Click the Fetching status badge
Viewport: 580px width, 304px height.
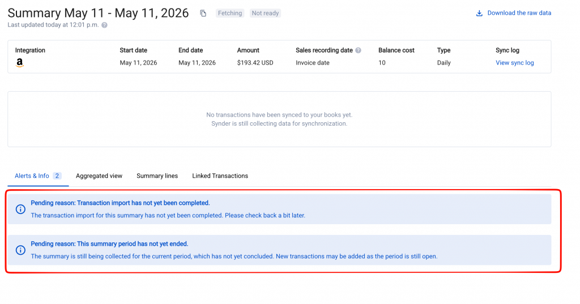230,14
